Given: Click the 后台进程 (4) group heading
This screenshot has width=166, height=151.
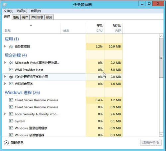Looking at the screenshot, I should tap(16, 55).
